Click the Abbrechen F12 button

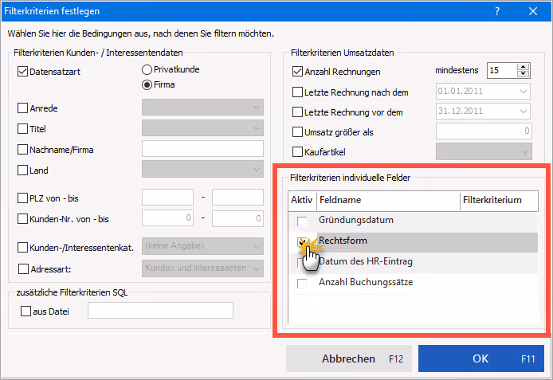tap(349, 358)
